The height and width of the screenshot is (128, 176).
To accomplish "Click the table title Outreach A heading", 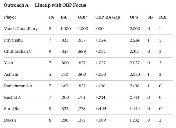I will coord(45,5).
